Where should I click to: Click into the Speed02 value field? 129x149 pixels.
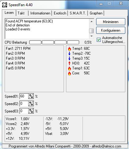click(x=24, y=104)
